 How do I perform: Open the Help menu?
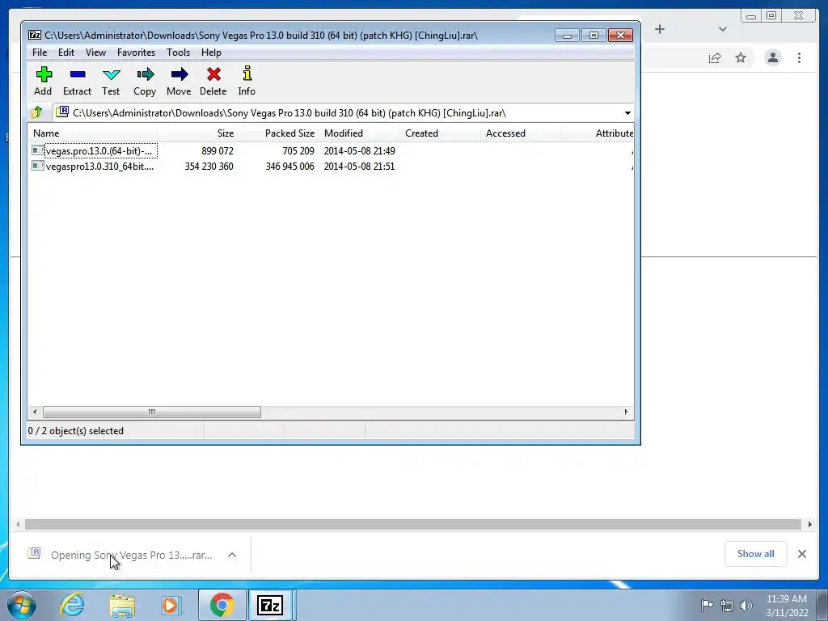[x=211, y=53]
